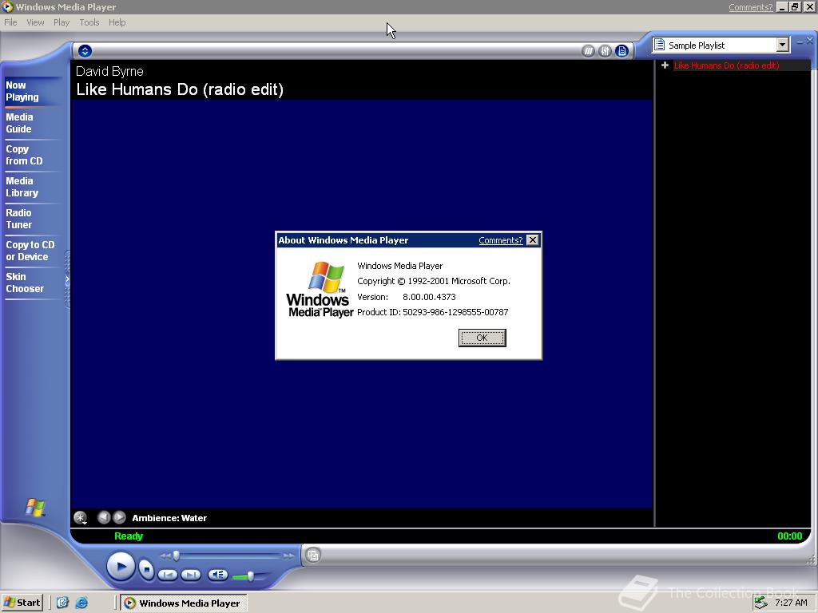Start playback with the Play button
Screen dimensions: 818x613
[121, 567]
